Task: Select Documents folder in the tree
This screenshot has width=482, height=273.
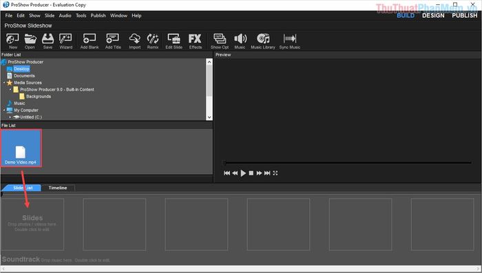Action: [24, 76]
